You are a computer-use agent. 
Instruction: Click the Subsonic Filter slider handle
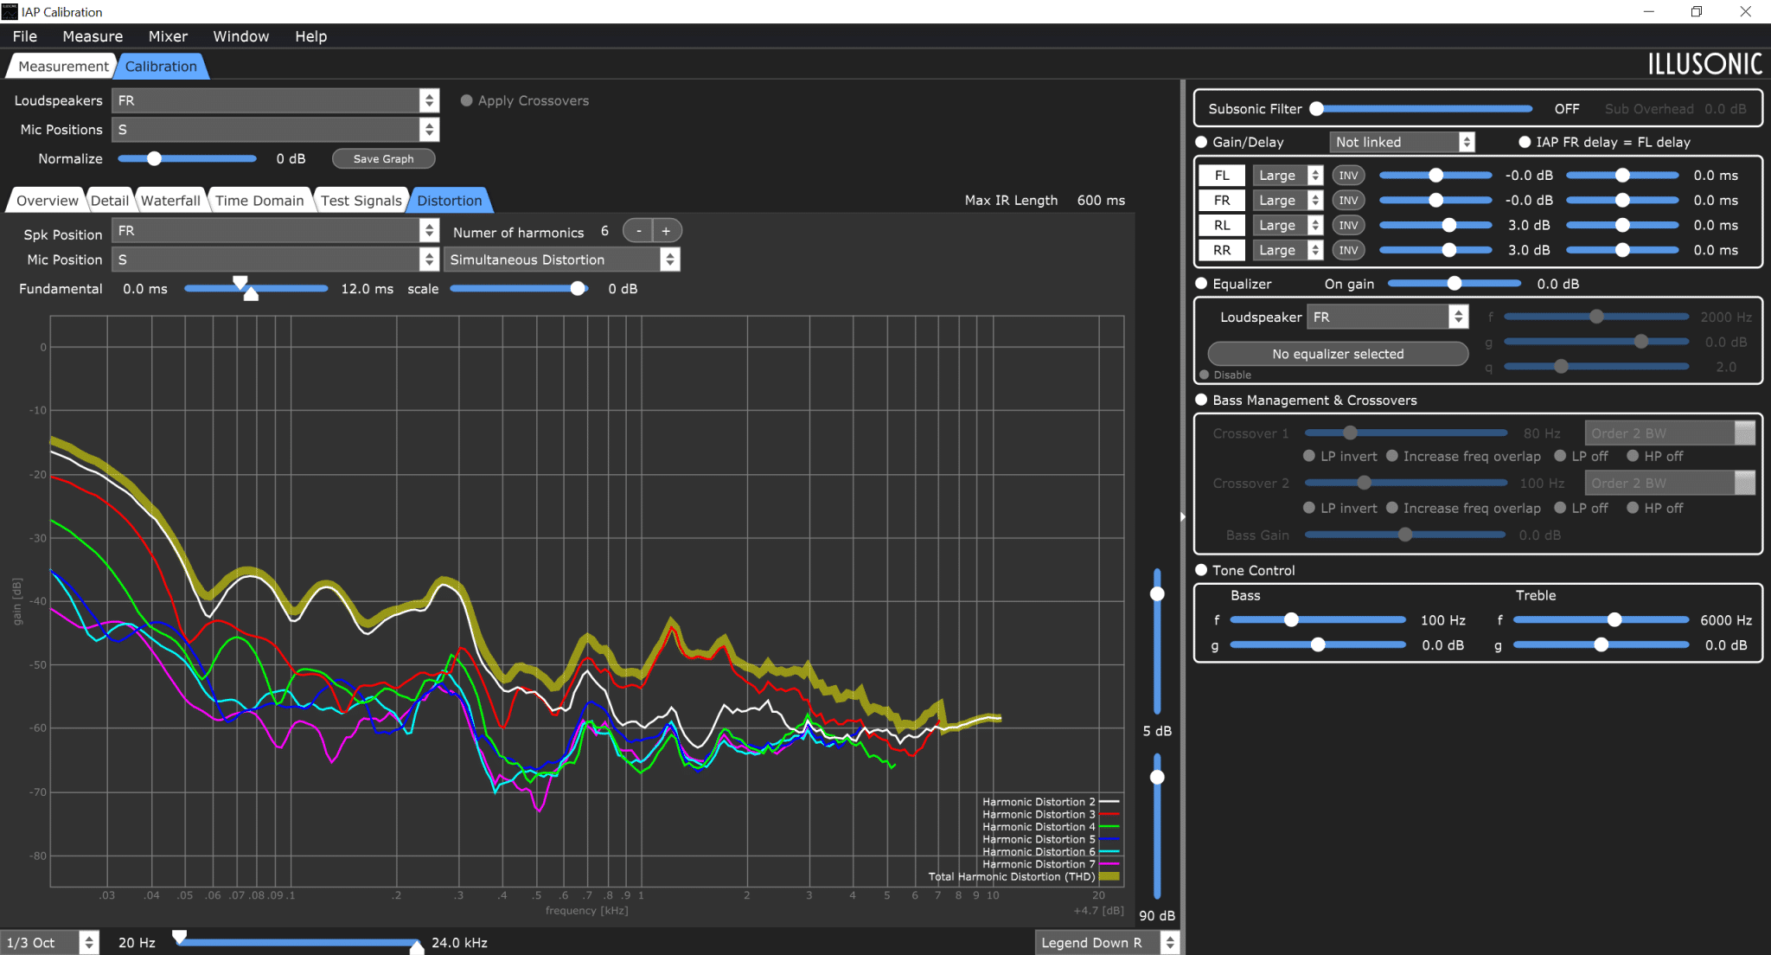(x=1317, y=109)
